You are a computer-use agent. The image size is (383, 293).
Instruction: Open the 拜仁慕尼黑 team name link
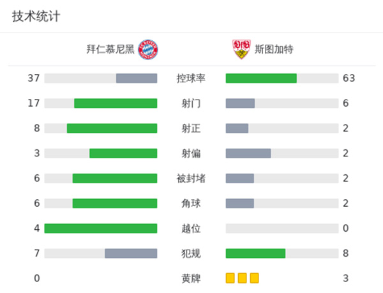[x=110, y=49]
